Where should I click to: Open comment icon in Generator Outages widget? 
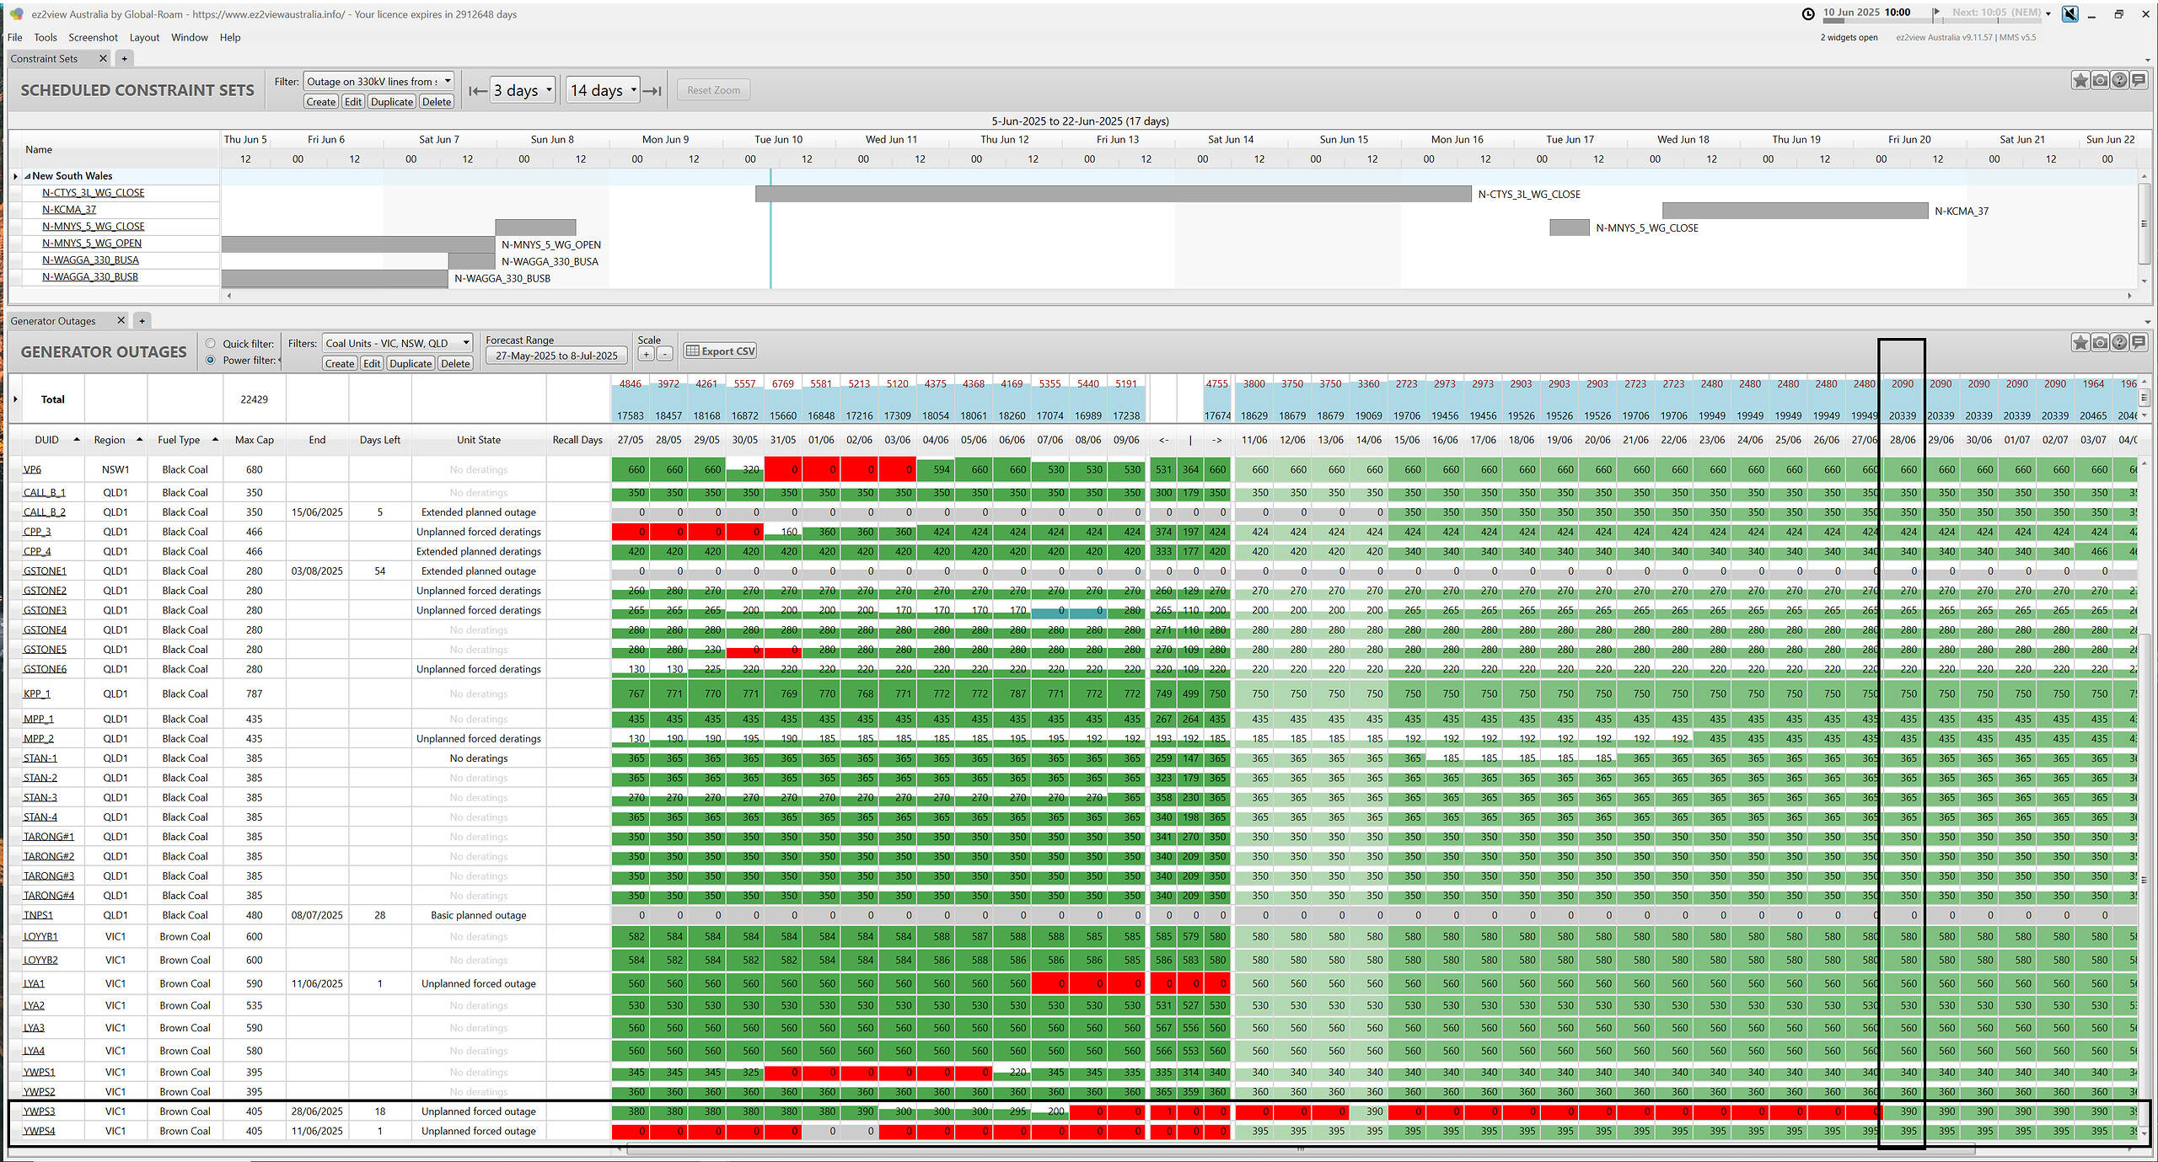(2139, 342)
